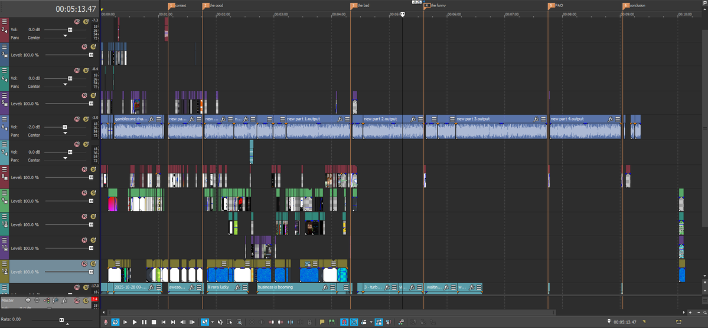Select marker 2 'the good'
The height and width of the screenshot is (328, 708).
[205, 6]
